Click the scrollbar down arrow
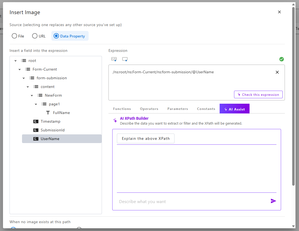299x231 pixels. point(294,226)
